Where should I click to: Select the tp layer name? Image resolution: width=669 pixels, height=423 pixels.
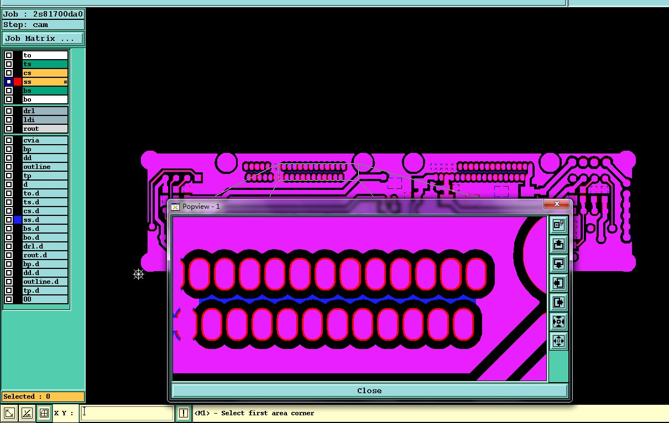(45, 176)
